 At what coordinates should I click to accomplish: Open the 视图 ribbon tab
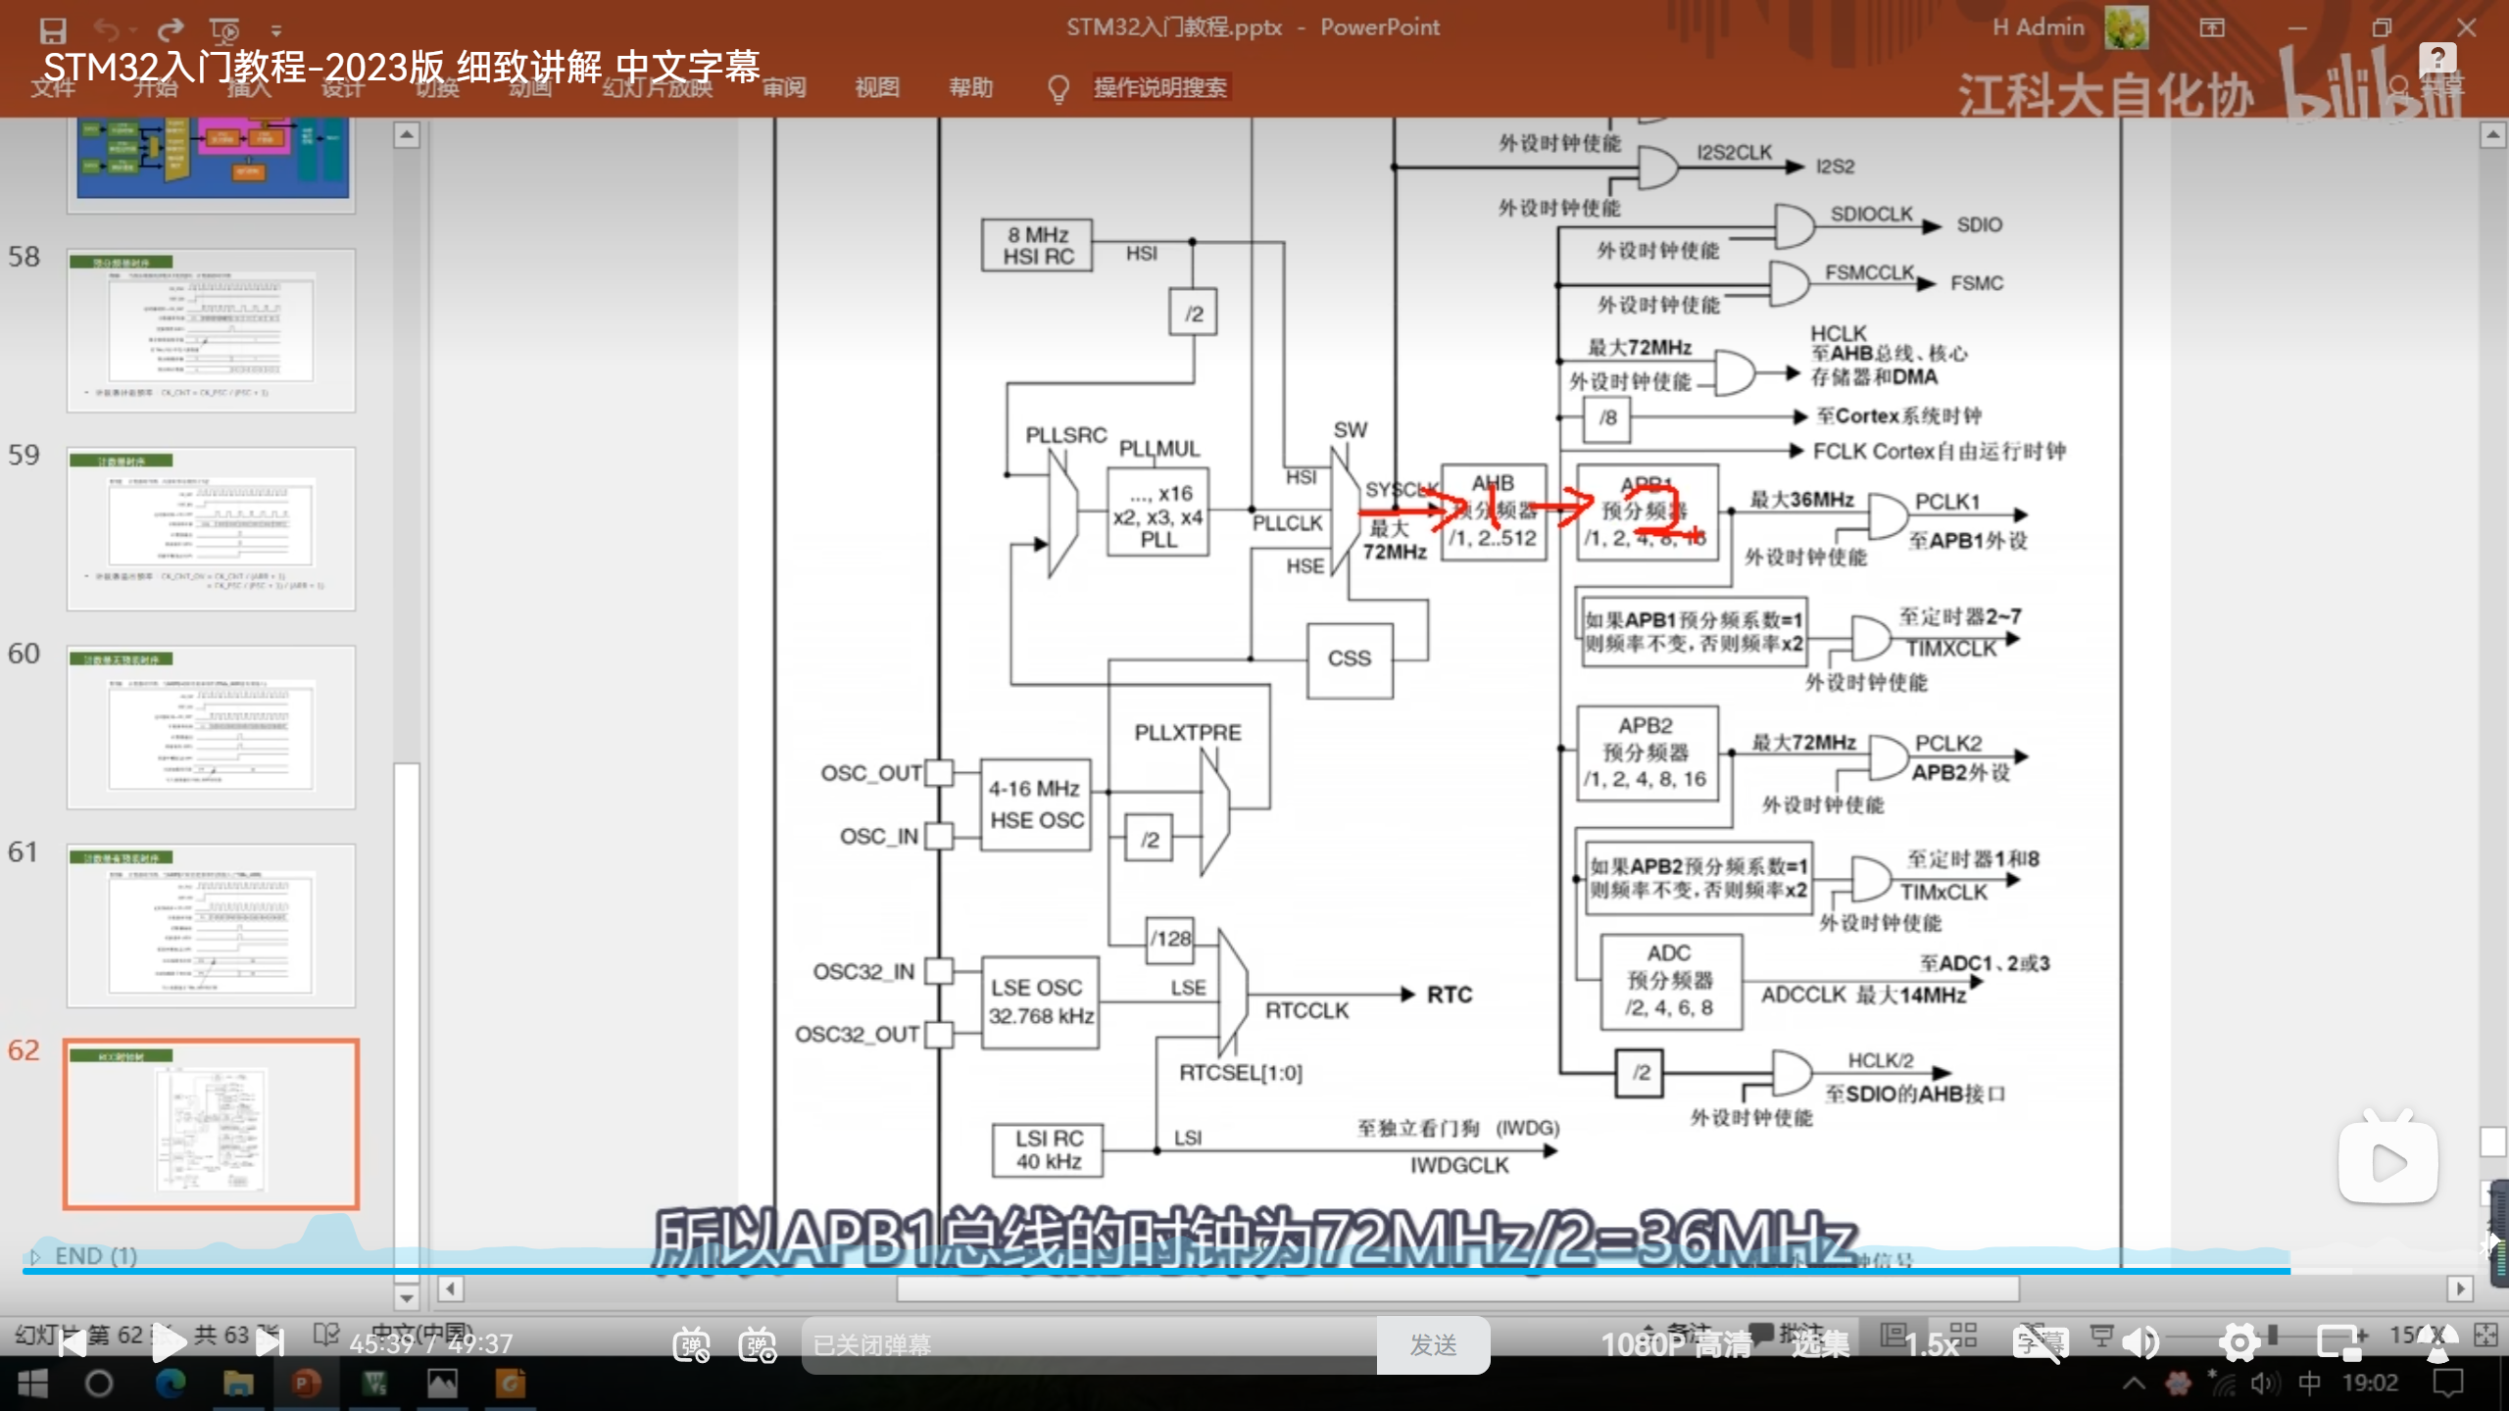click(x=876, y=87)
